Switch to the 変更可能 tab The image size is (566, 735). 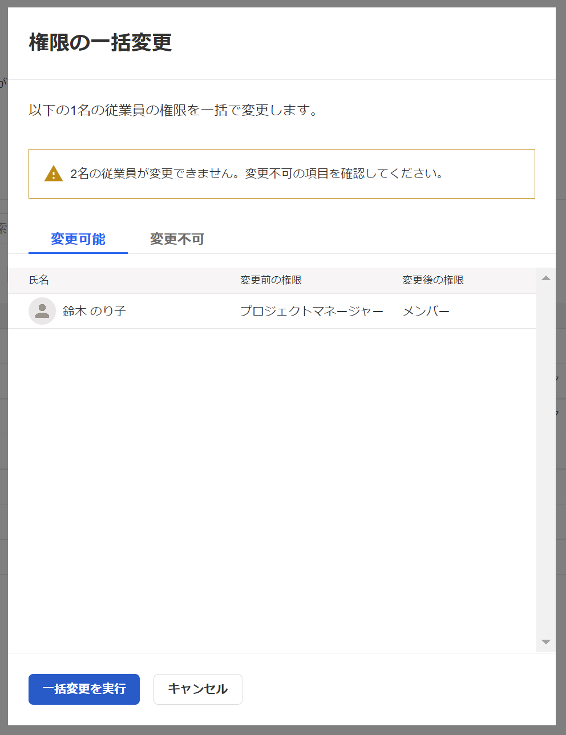78,239
